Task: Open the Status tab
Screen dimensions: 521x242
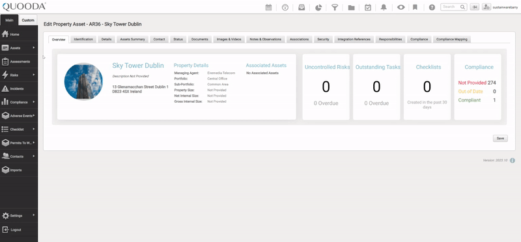Action: (178, 39)
